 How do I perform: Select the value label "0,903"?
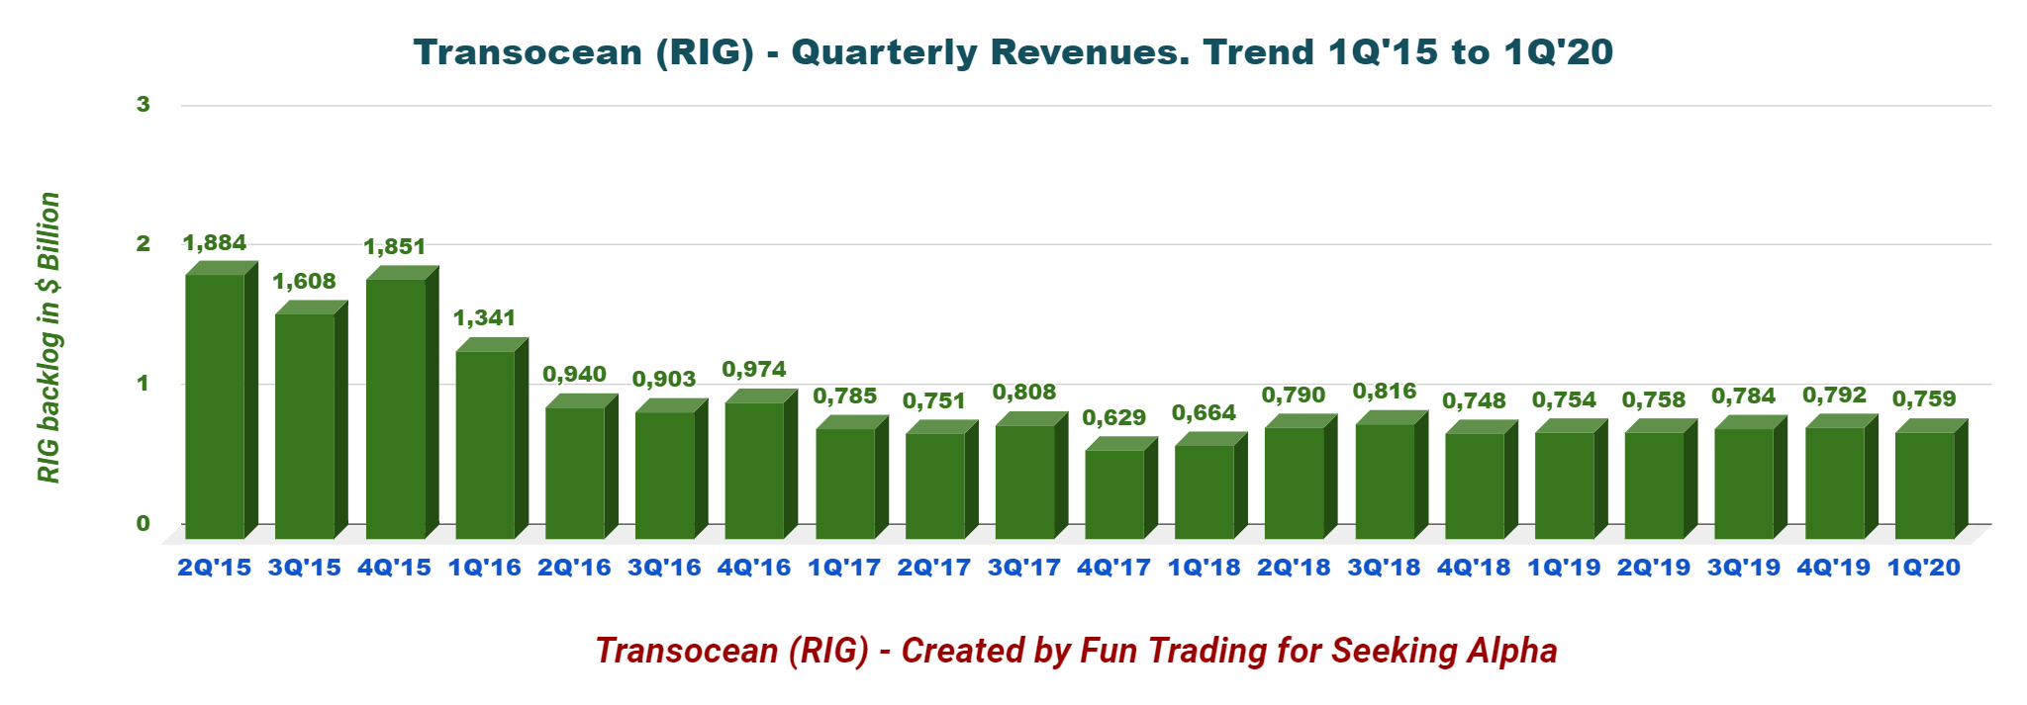[664, 380]
